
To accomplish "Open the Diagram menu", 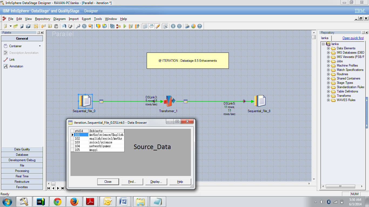I will 59,19.
